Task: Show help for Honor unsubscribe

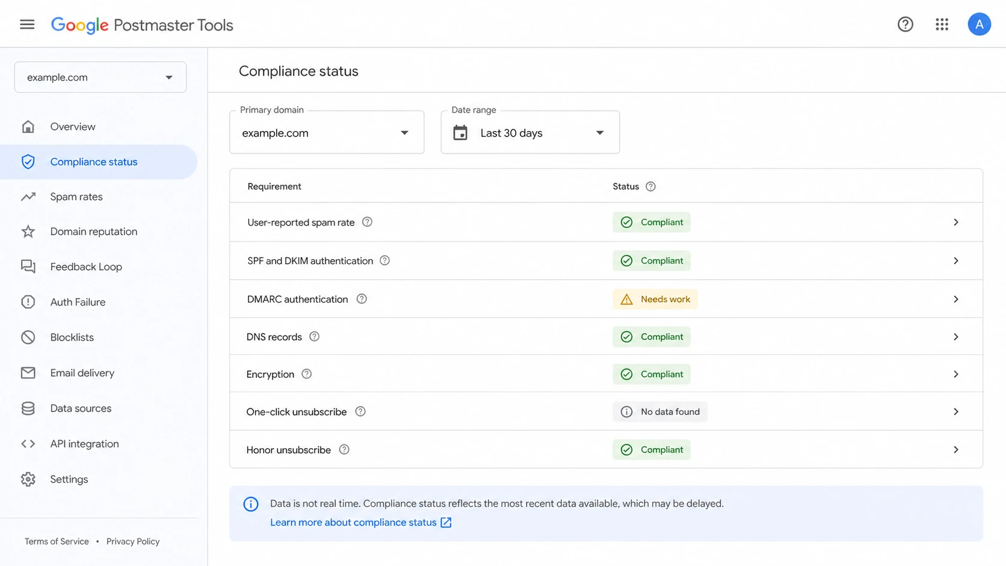Action: point(344,450)
